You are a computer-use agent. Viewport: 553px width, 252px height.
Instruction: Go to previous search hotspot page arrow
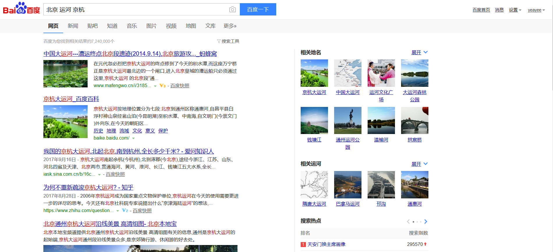pyautogui.click(x=408, y=222)
